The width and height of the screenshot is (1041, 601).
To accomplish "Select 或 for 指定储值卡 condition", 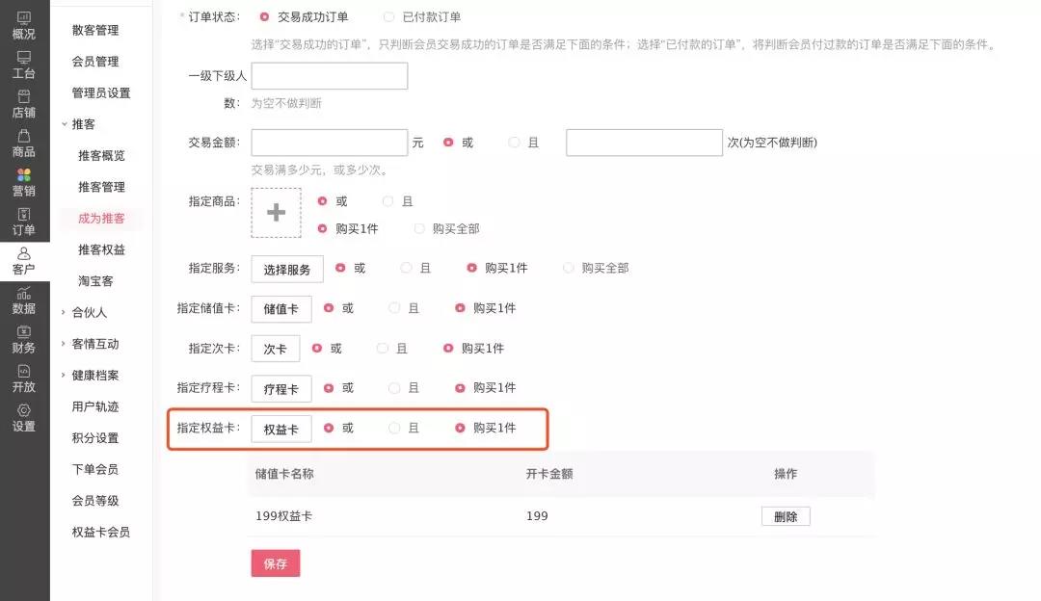I will point(328,308).
